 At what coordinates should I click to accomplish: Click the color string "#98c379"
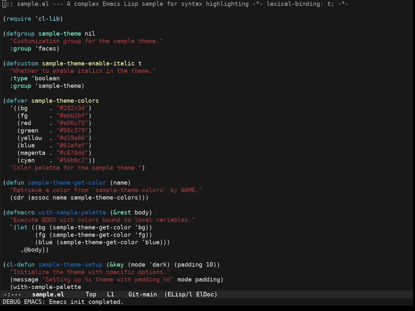(72, 130)
